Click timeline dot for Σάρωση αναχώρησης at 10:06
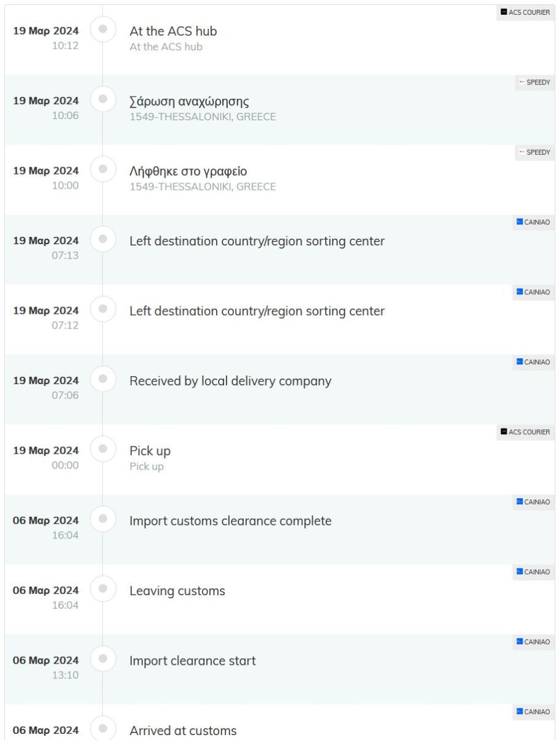Viewport: 559px width, 740px height. tap(103, 99)
